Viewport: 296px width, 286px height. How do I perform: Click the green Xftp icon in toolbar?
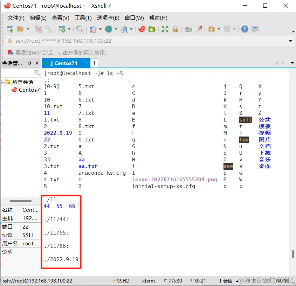point(152,29)
